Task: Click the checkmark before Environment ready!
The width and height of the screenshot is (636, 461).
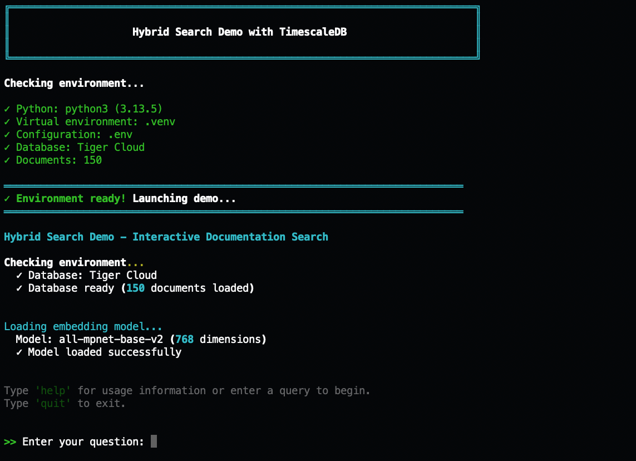Action: tap(7, 199)
